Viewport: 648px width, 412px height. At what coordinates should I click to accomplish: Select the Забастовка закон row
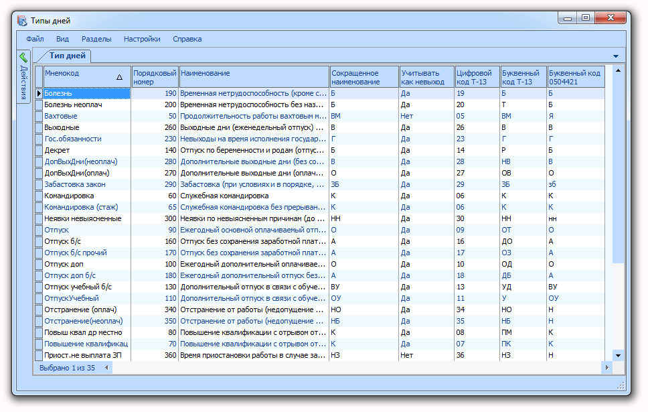coord(320,184)
